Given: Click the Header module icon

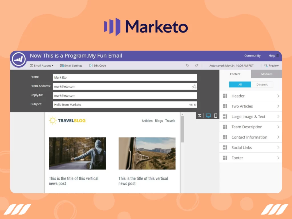Looking at the screenshot, I should 225,96.
